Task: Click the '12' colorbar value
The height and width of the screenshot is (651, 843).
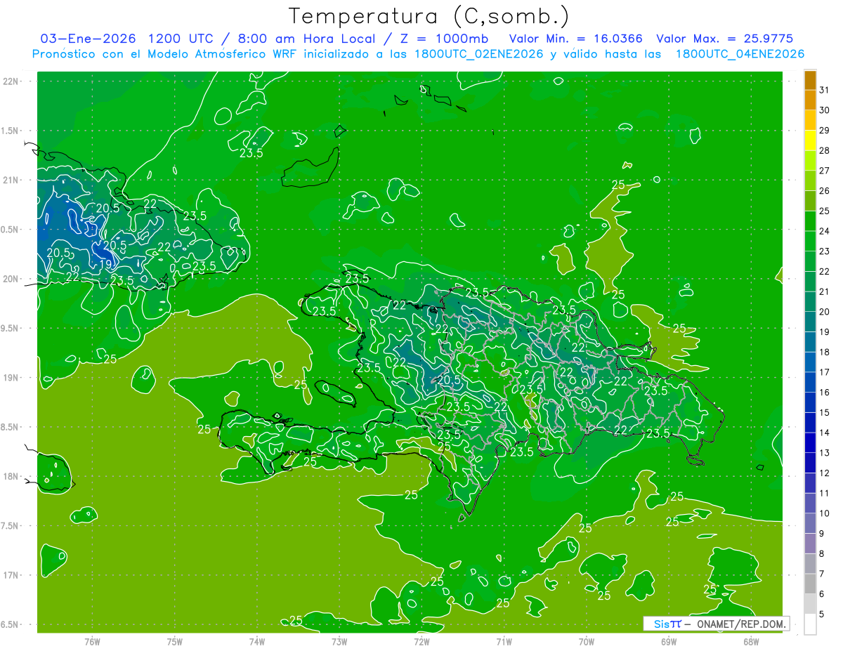Action: click(x=825, y=473)
